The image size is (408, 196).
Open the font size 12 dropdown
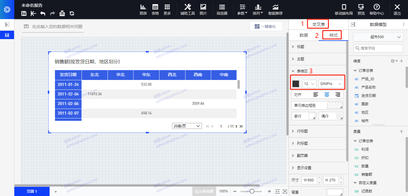click(309, 84)
